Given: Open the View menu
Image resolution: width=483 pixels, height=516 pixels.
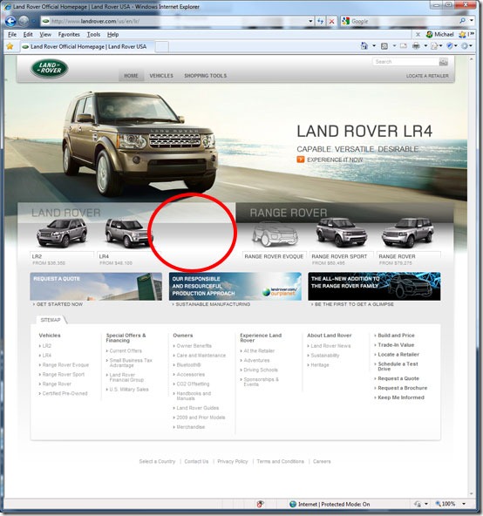Looking at the screenshot, I should 45,35.
